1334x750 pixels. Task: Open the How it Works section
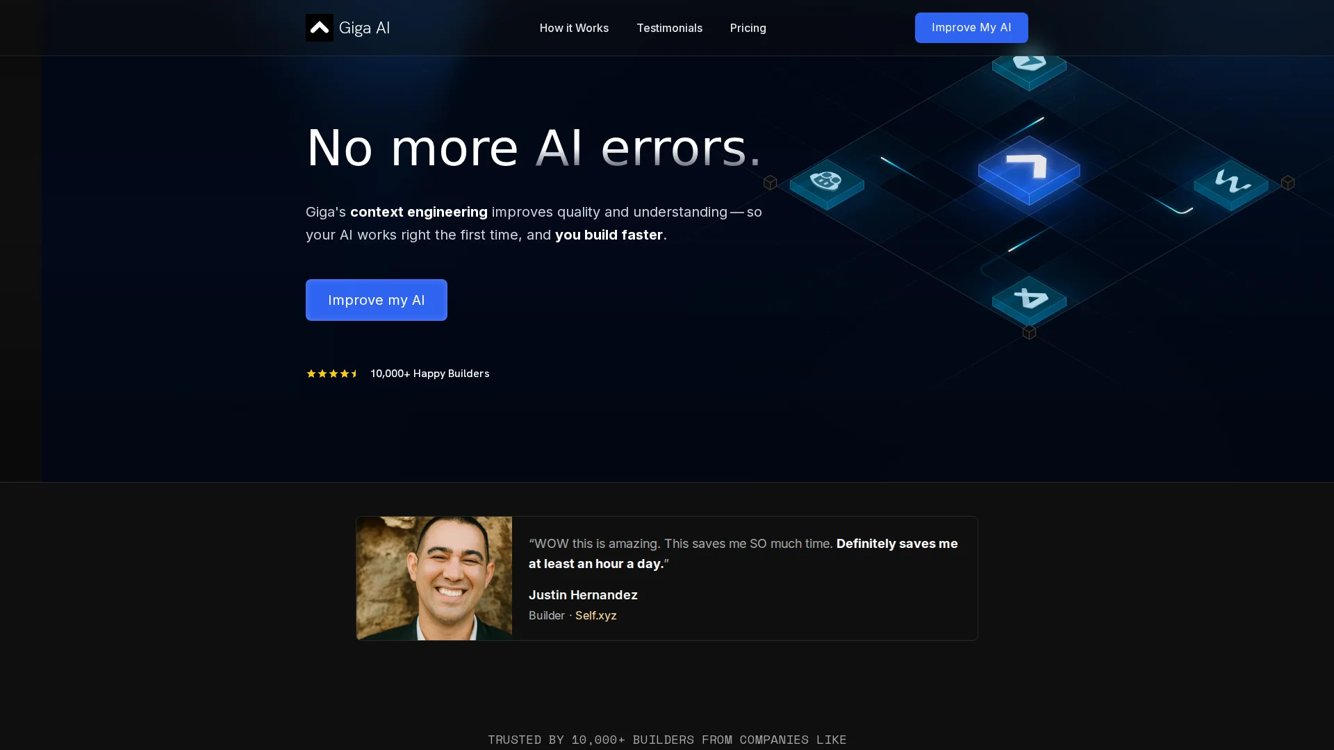pos(574,28)
